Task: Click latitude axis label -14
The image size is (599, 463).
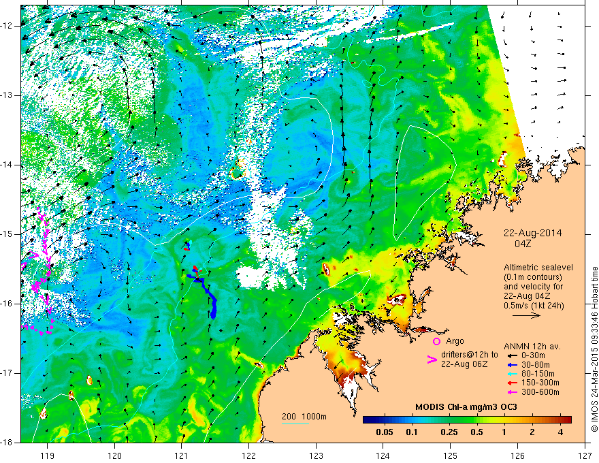Action: point(7,165)
